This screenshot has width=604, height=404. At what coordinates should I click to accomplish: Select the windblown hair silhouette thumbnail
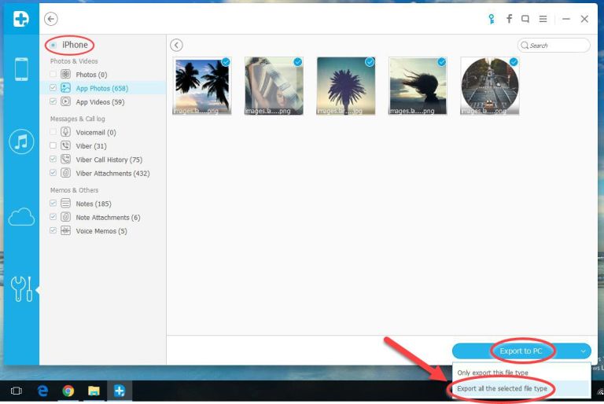pos(418,86)
